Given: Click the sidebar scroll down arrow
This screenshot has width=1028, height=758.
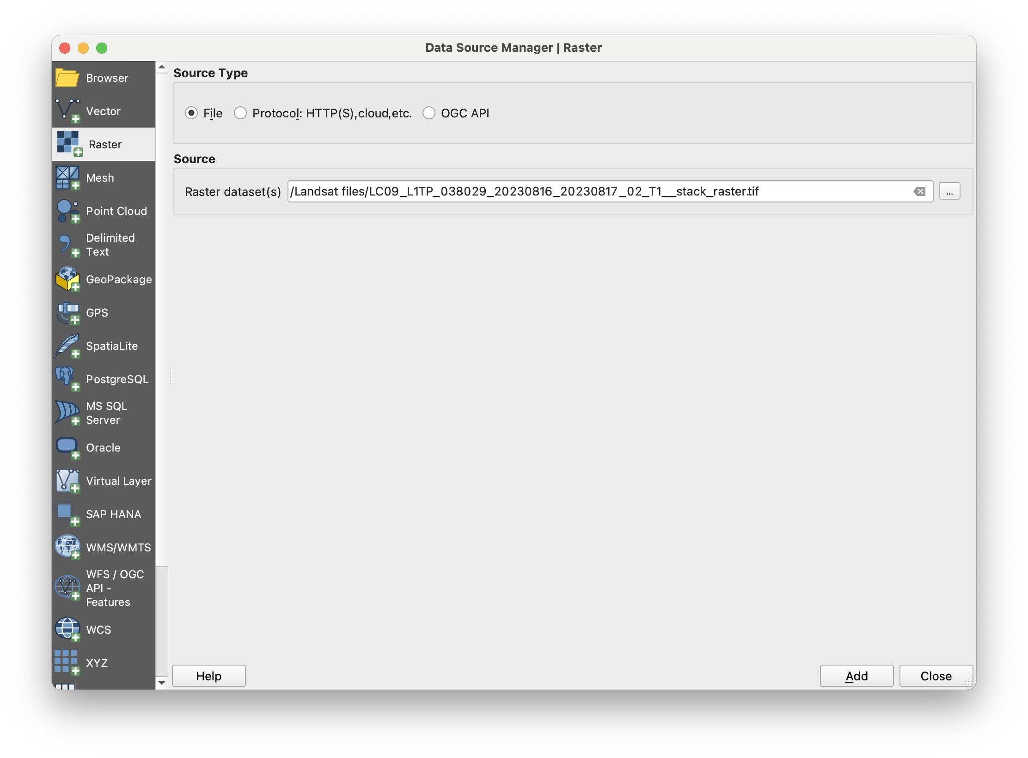Looking at the screenshot, I should [162, 683].
